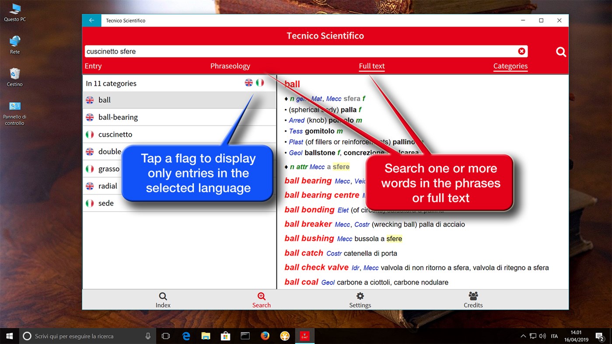Viewport: 612px width, 344px height.
Task: Select the Italian flag next to cuscinetto
Action: coord(89,134)
